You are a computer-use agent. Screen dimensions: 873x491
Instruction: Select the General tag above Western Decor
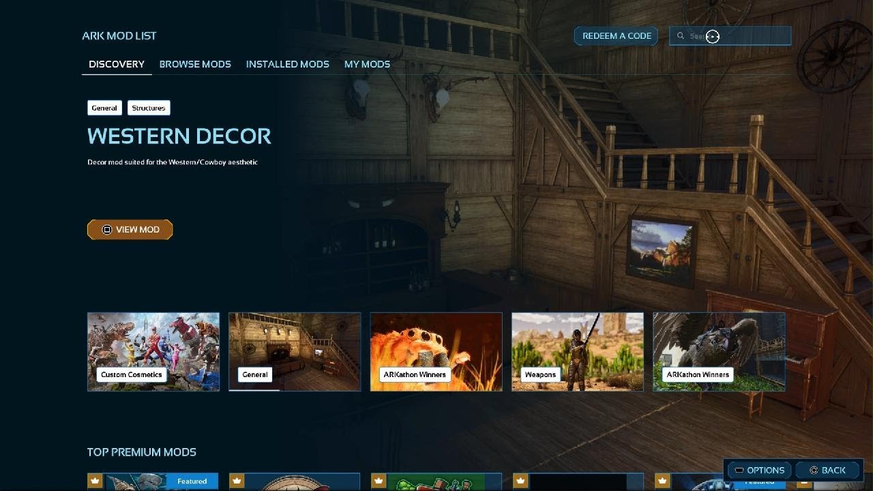tap(104, 108)
